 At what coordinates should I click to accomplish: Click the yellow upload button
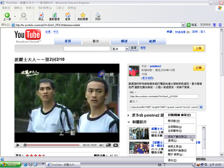click(199, 49)
